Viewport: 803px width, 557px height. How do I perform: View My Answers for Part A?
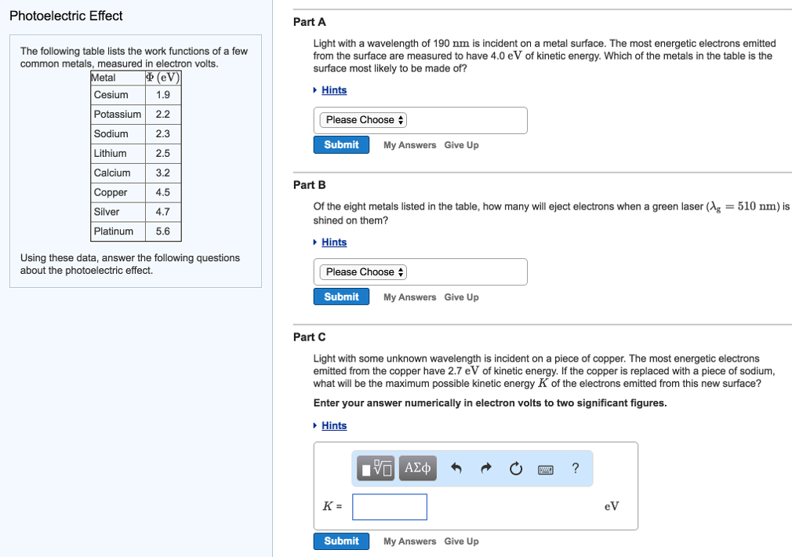tap(410, 144)
